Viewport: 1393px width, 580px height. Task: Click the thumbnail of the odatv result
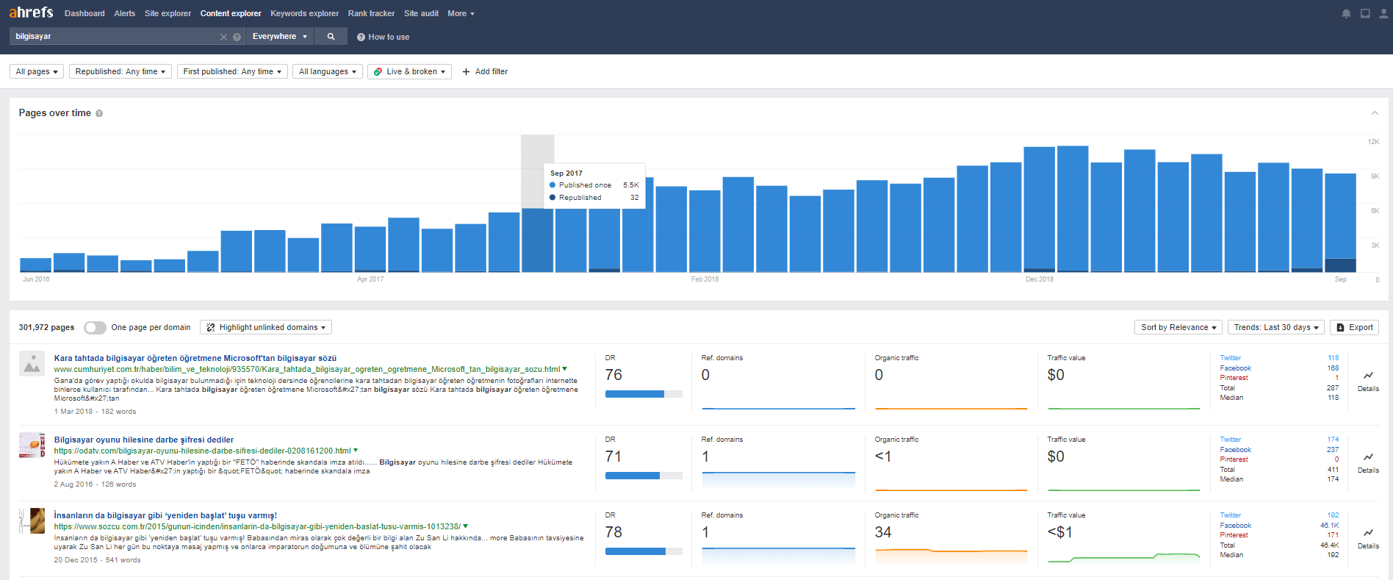32,445
